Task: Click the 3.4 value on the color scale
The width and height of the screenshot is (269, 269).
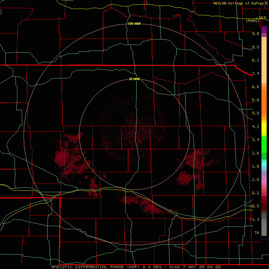Action: pyautogui.click(x=256, y=140)
